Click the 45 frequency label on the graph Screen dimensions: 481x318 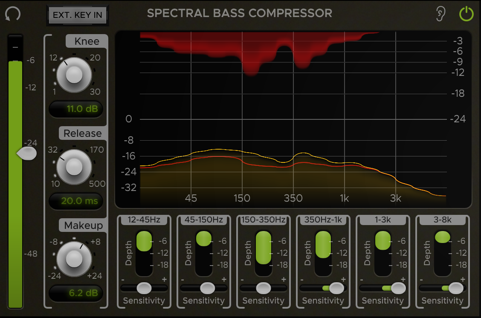(191, 198)
